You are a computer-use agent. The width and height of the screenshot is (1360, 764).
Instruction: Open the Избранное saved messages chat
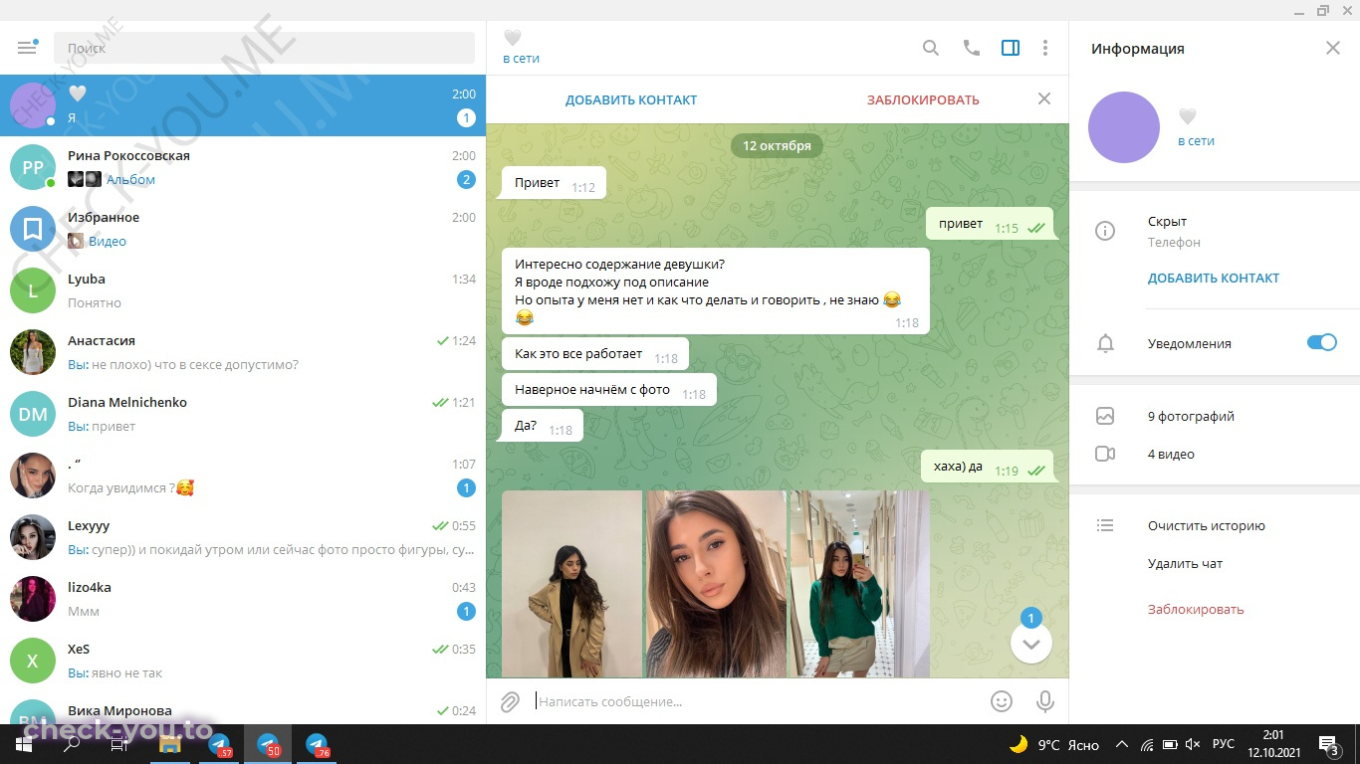pyautogui.click(x=243, y=229)
